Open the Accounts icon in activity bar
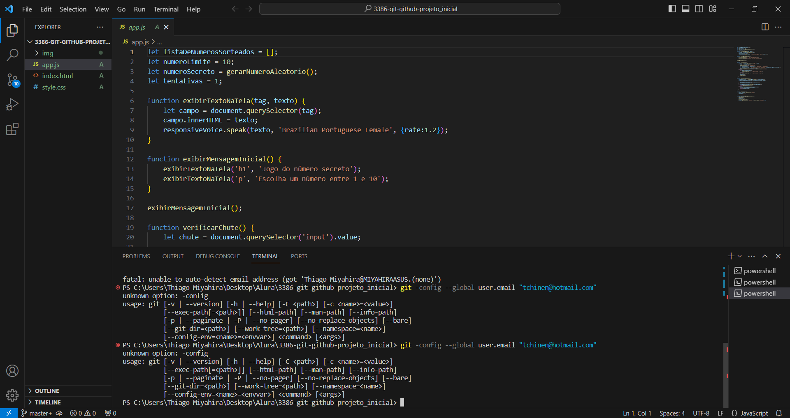Image resolution: width=790 pixels, height=418 pixels. pos(12,371)
